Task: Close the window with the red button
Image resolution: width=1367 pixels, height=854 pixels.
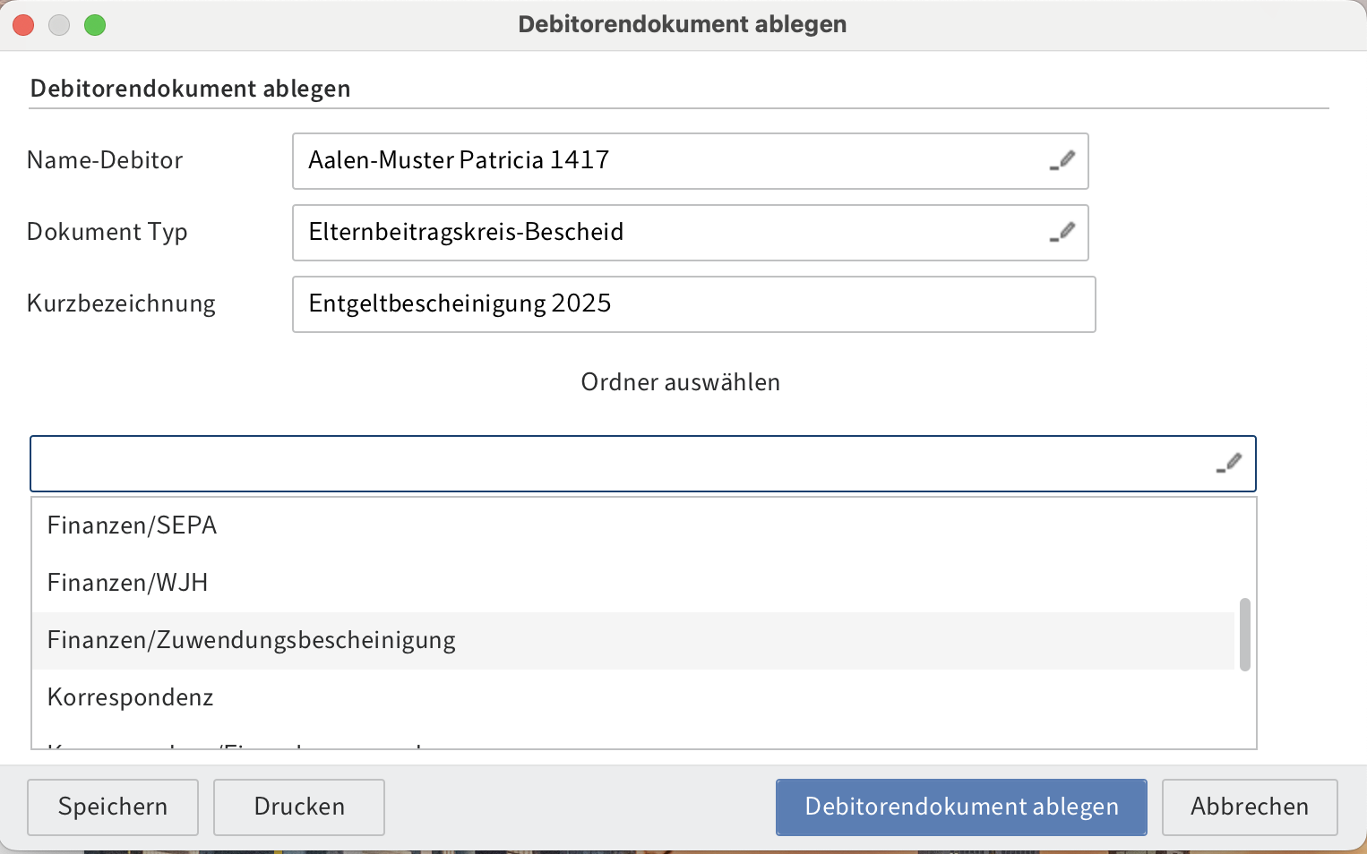Action: (x=23, y=25)
